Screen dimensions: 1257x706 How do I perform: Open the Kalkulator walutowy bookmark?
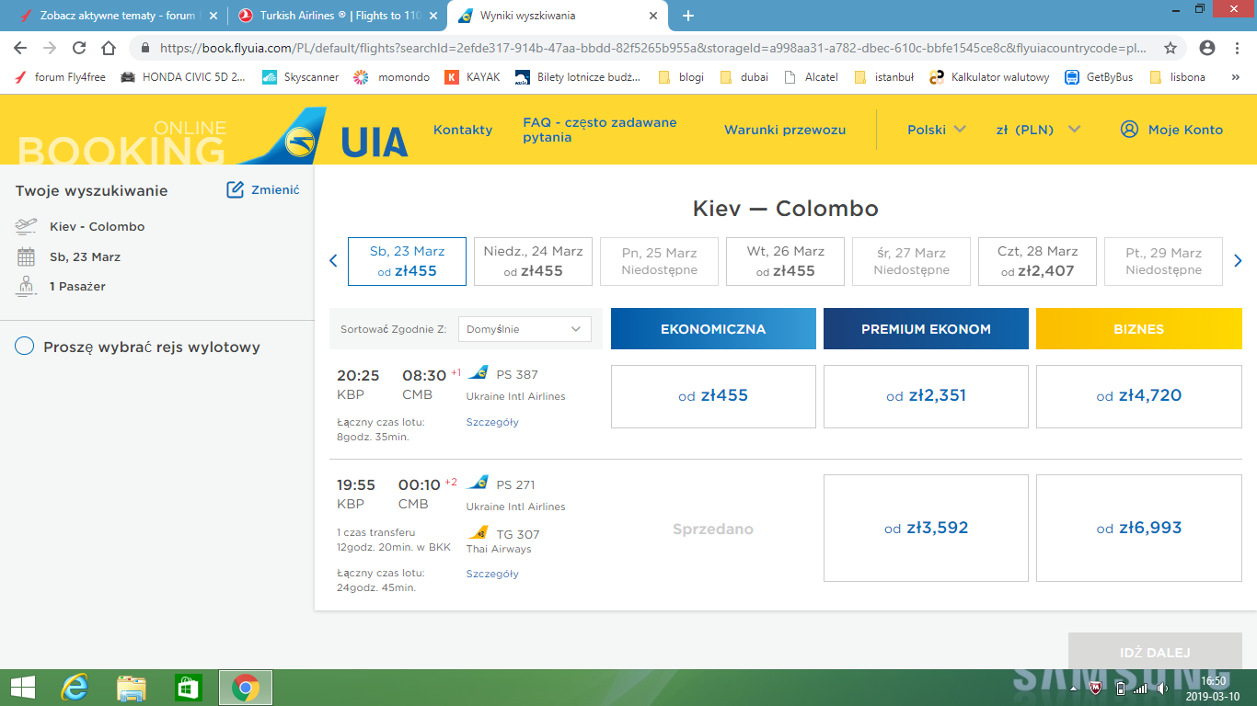point(989,77)
